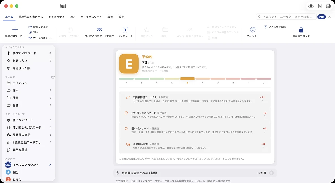Collapse the ribbon with the chevron
335x183 pixels.
[x=329, y=17]
